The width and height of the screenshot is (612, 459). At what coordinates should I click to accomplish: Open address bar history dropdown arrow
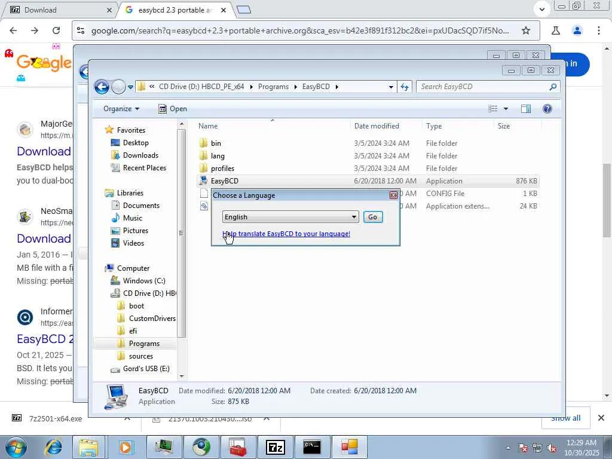tap(391, 87)
